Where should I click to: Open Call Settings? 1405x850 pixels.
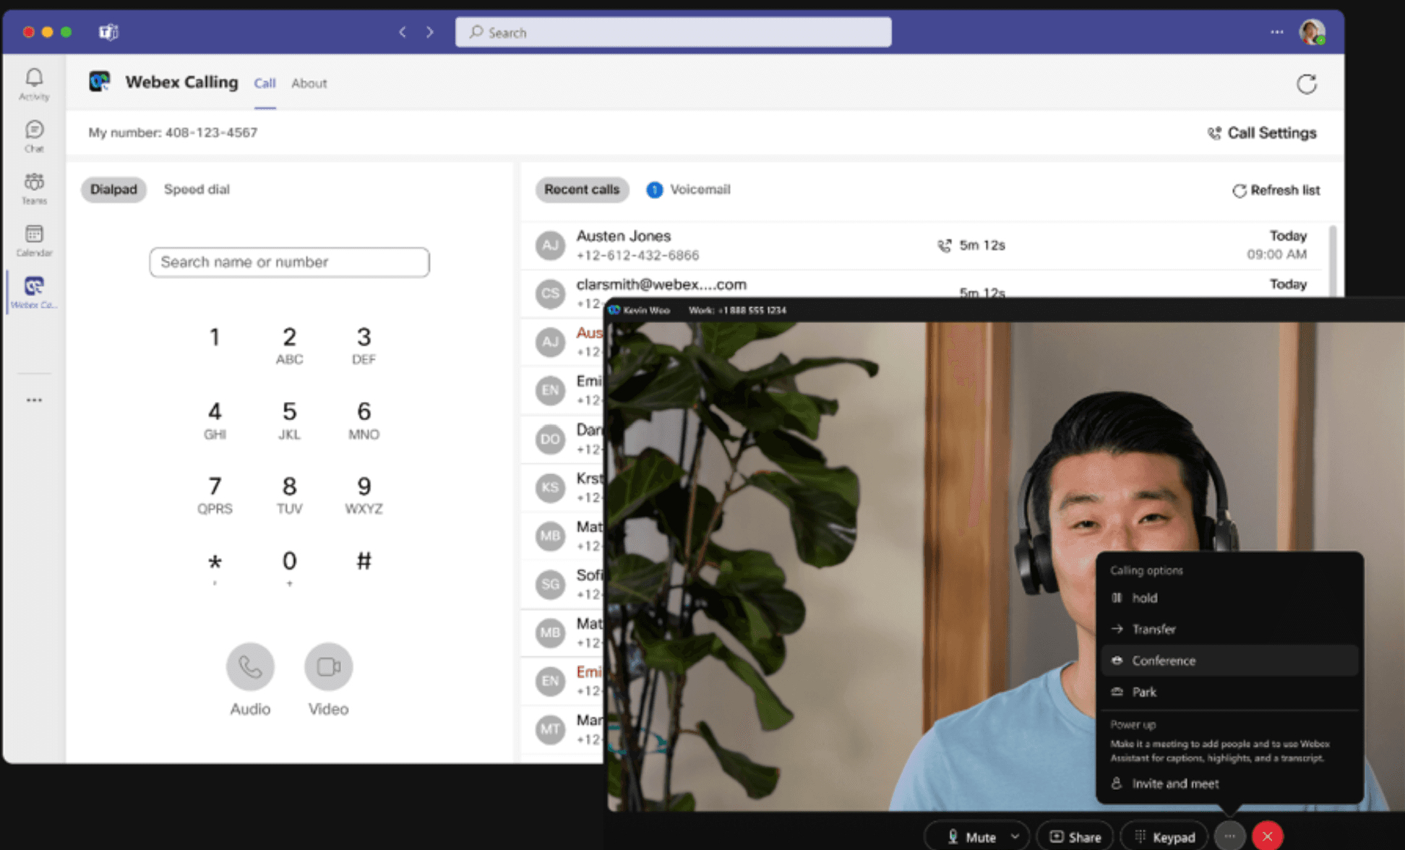click(1262, 133)
